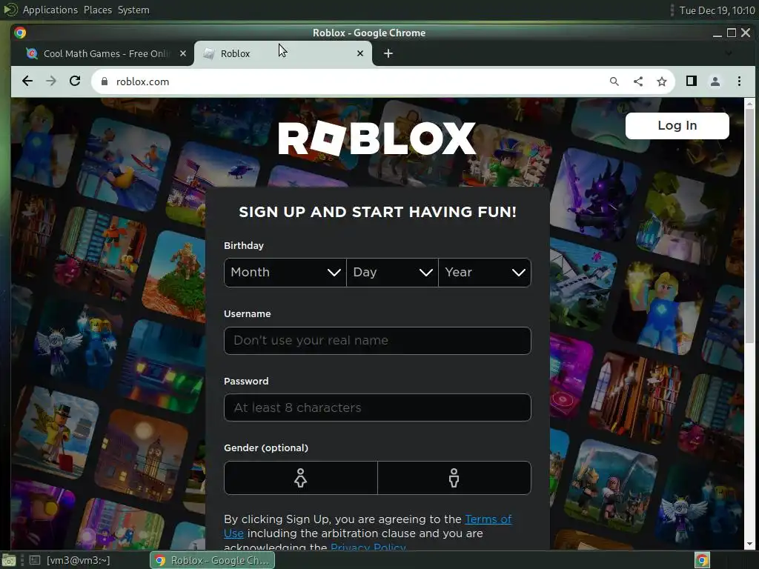
Task: Switch to Cool Math Games tab
Action: (x=105, y=53)
